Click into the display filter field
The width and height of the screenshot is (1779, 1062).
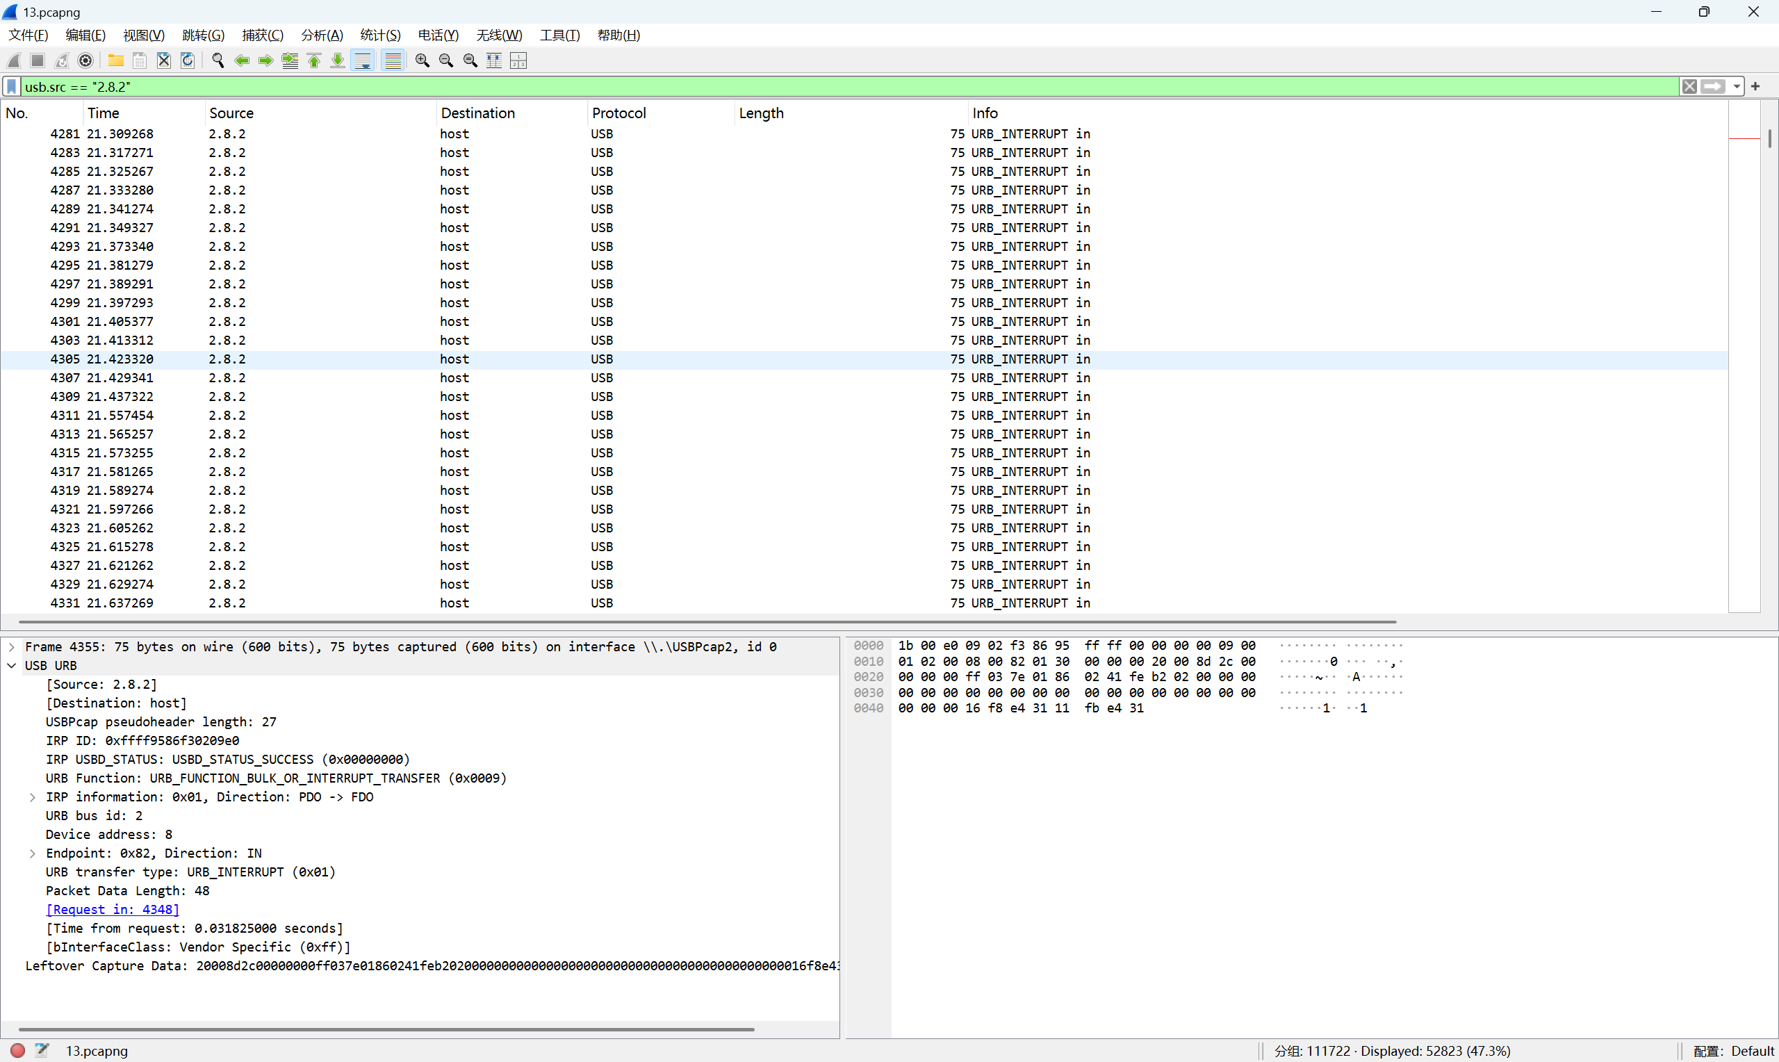click(850, 87)
